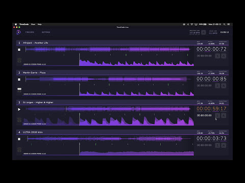Open Spotlight search in the menu bar

click(x=225, y=24)
